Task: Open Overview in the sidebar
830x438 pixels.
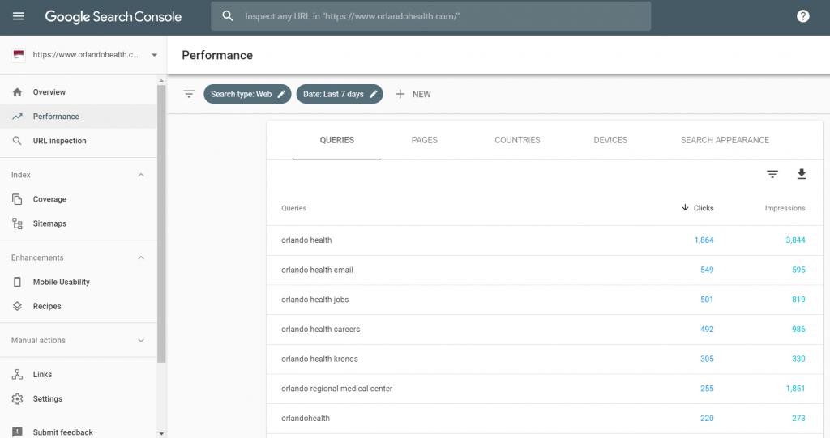Action: pyautogui.click(x=79, y=92)
